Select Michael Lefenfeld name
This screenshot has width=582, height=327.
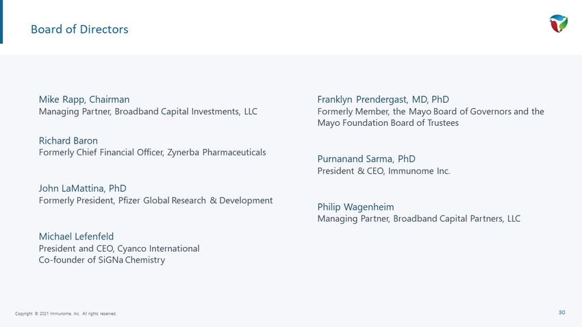(x=76, y=236)
